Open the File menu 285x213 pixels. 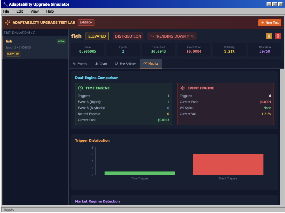[6, 11]
